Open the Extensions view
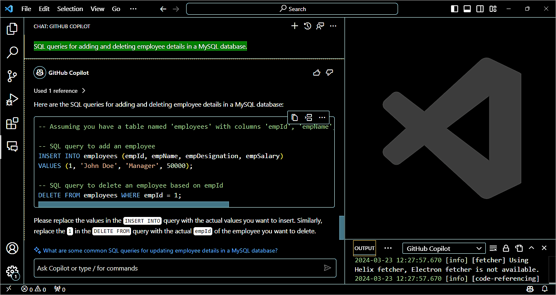Viewport: 556px width, 295px height. coord(12,123)
